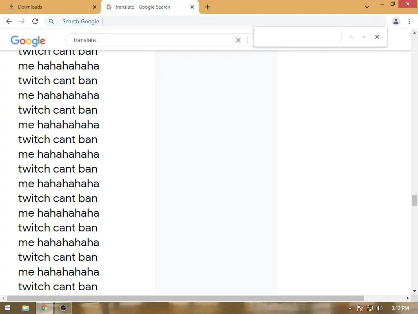Click the vertical scrollbar thumb
This screenshot has width=418, height=314.
point(414,200)
